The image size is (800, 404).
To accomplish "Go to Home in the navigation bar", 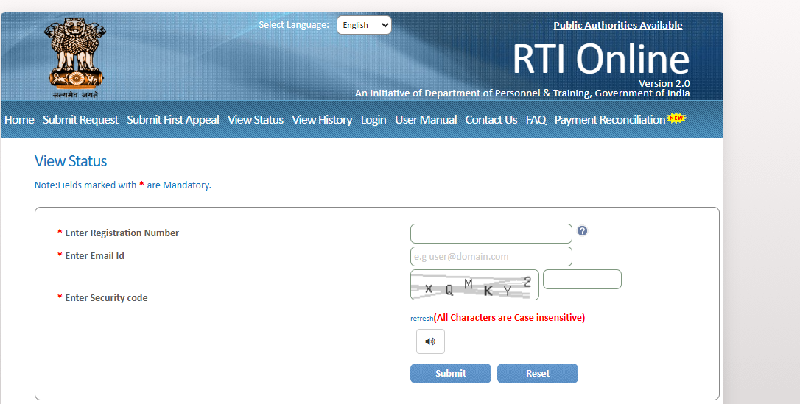I will coord(19,120).
